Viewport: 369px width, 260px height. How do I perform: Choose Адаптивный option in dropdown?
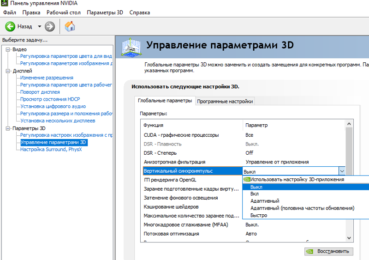[305, 201]
